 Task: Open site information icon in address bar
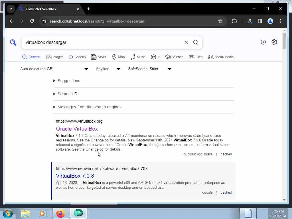point(44,21)
